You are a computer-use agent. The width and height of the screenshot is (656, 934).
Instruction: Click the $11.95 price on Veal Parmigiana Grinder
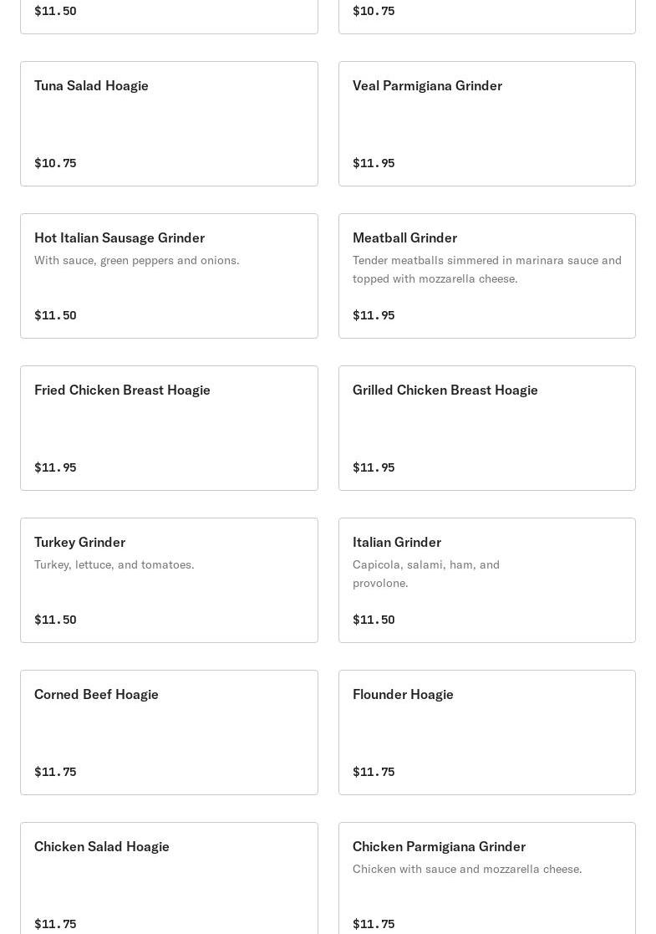click(x=374, y=163)
